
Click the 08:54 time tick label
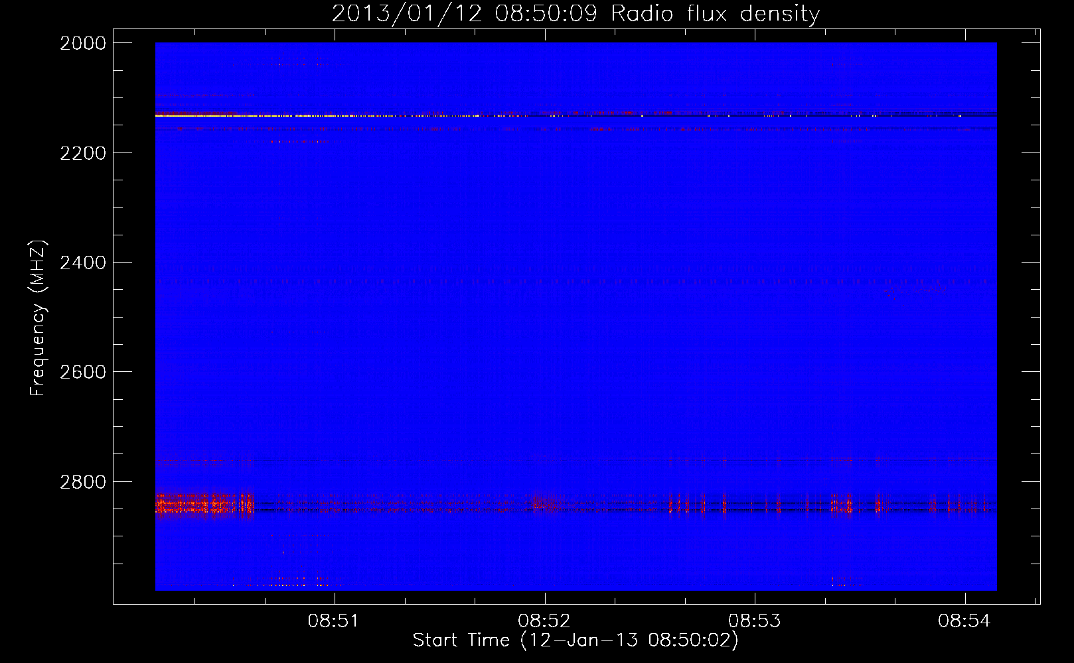pyautogui.click(x=964, y=621)
